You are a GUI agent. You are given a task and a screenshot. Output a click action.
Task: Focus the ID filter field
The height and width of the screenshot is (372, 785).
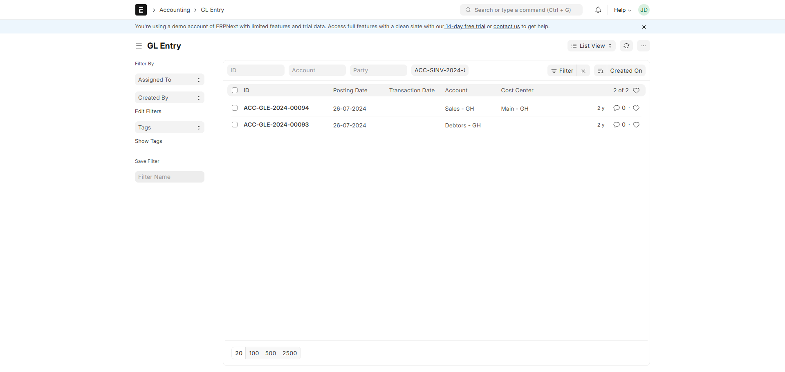click(256, 70)
